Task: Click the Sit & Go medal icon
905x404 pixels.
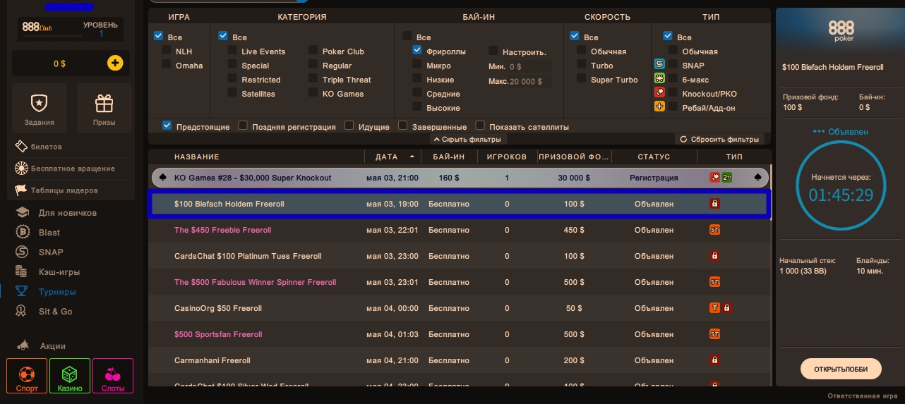Action: click(23, 311)
